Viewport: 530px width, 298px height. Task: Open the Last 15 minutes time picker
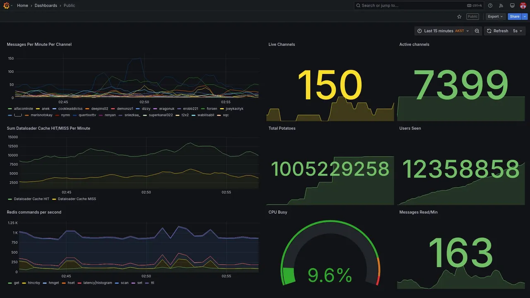[443, 31]
